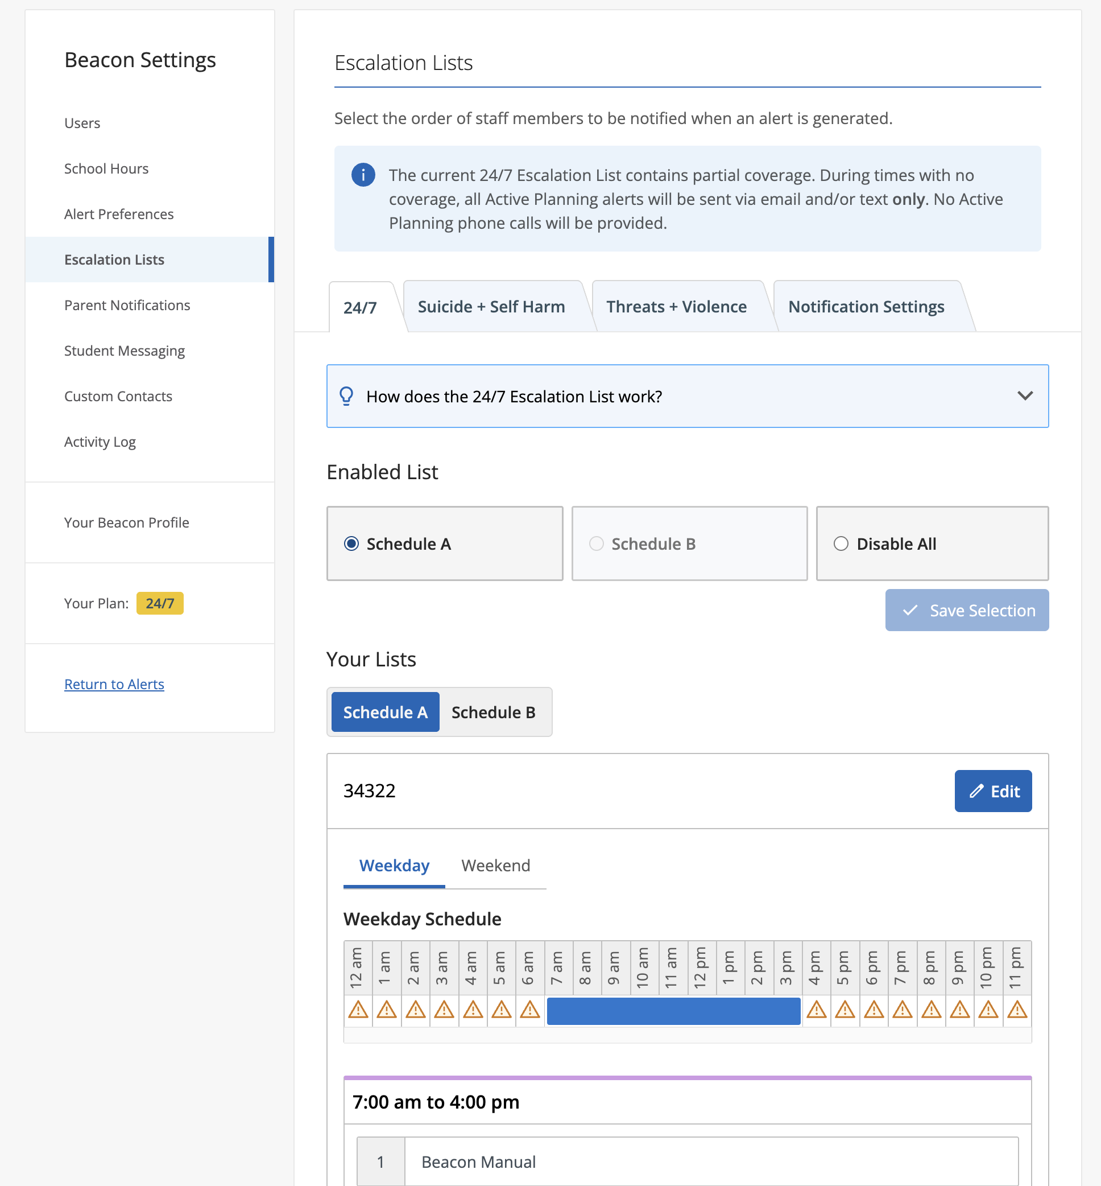This screenshot has height=1186, width=1101.
Task: Click the 24/7 plan badge
Action: (160, 603)
